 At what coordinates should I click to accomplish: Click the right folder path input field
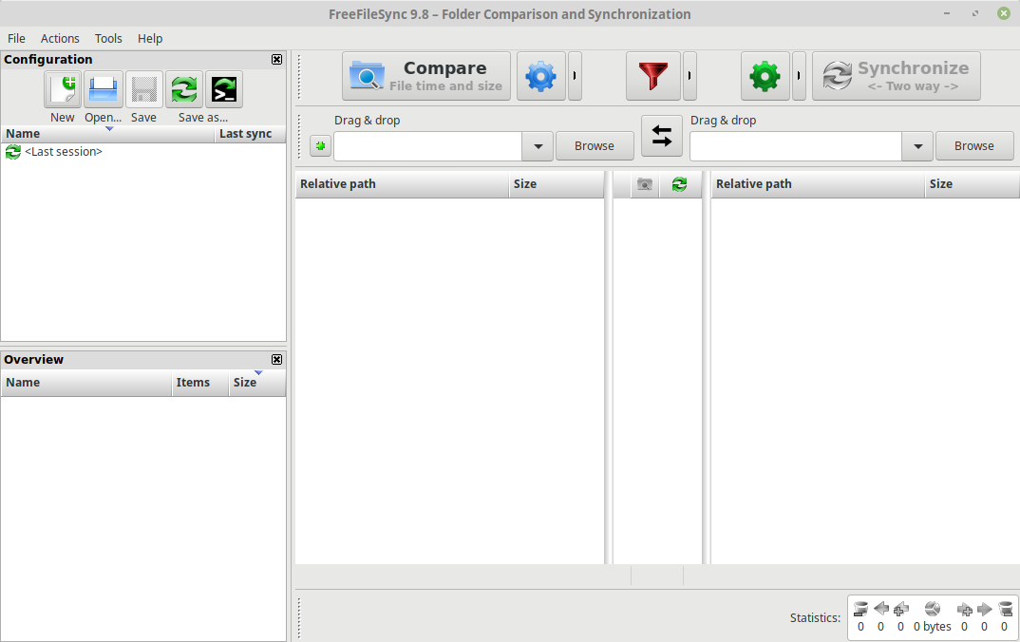point(796,146)
